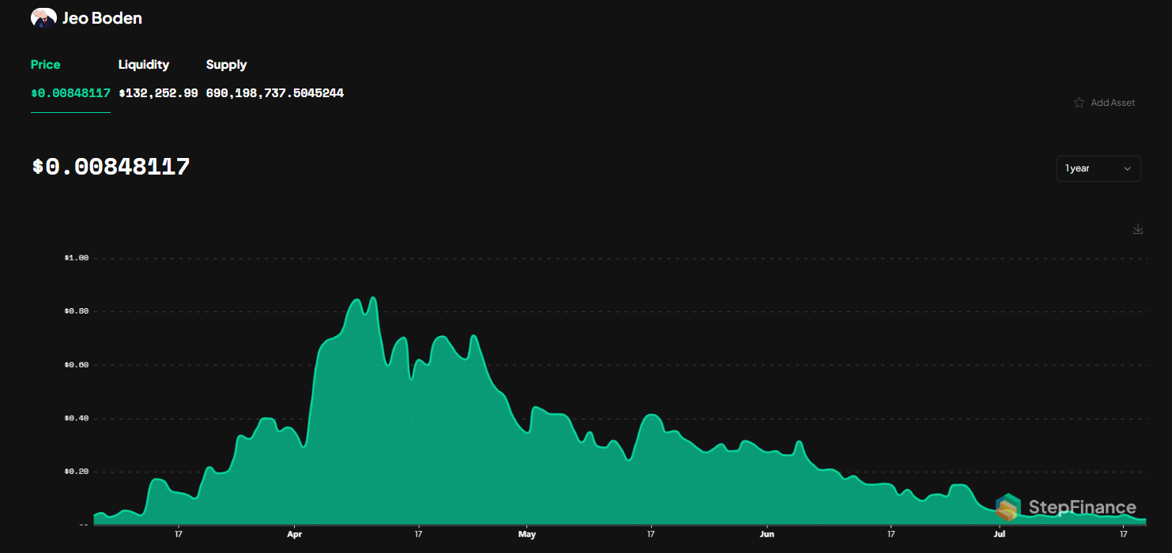The width and height of the screenshot is (1172, 553).
Task: Click the chevron inside the timeframe selector
Action: (1129, 168)
